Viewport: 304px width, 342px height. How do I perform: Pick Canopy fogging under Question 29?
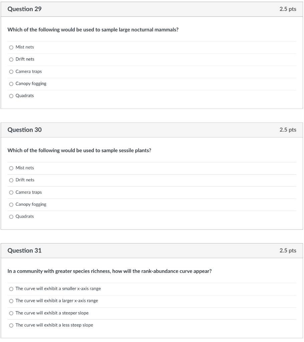tap(11, 83)
